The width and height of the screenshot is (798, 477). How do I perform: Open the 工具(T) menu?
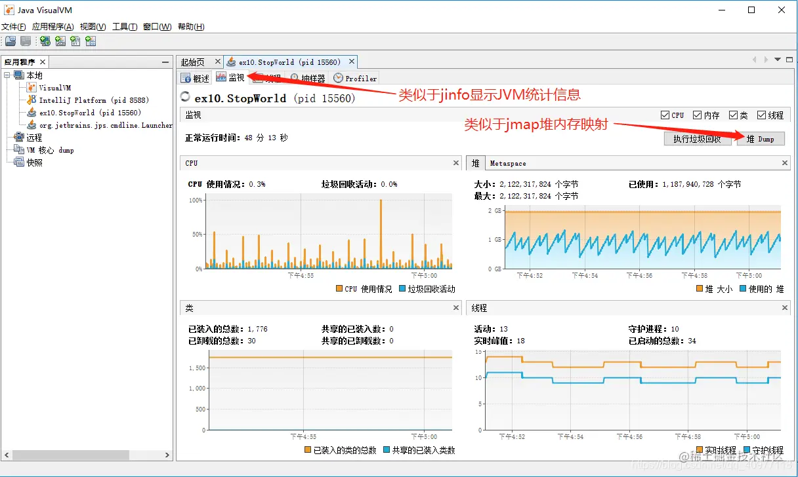(125, 27)
